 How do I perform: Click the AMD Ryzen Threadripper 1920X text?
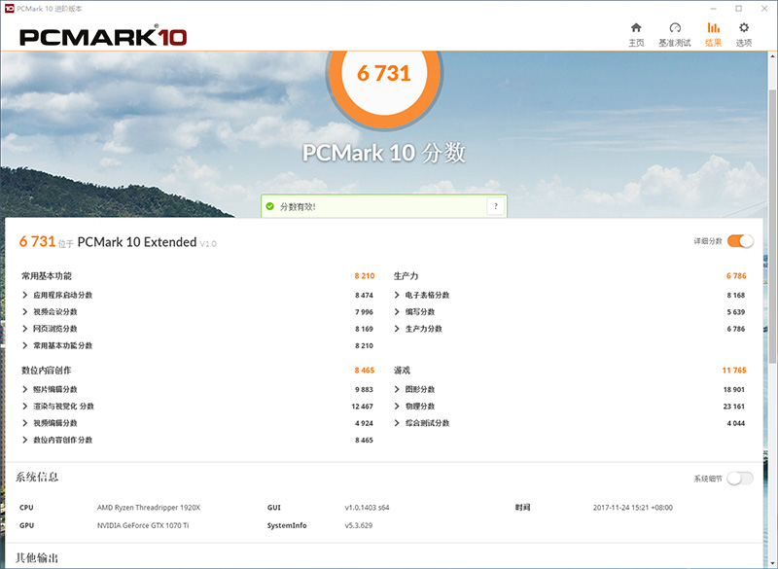[x=149, y=508]
